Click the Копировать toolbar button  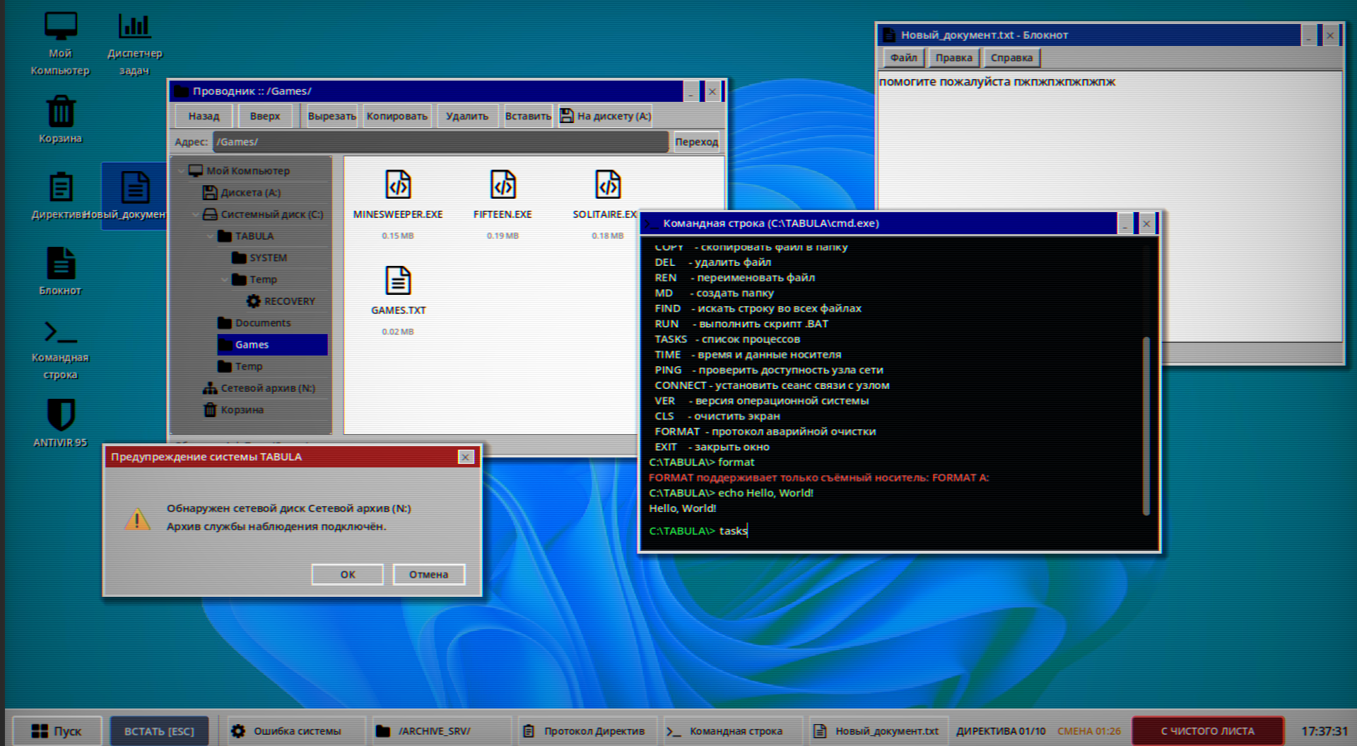click(397, 116)
